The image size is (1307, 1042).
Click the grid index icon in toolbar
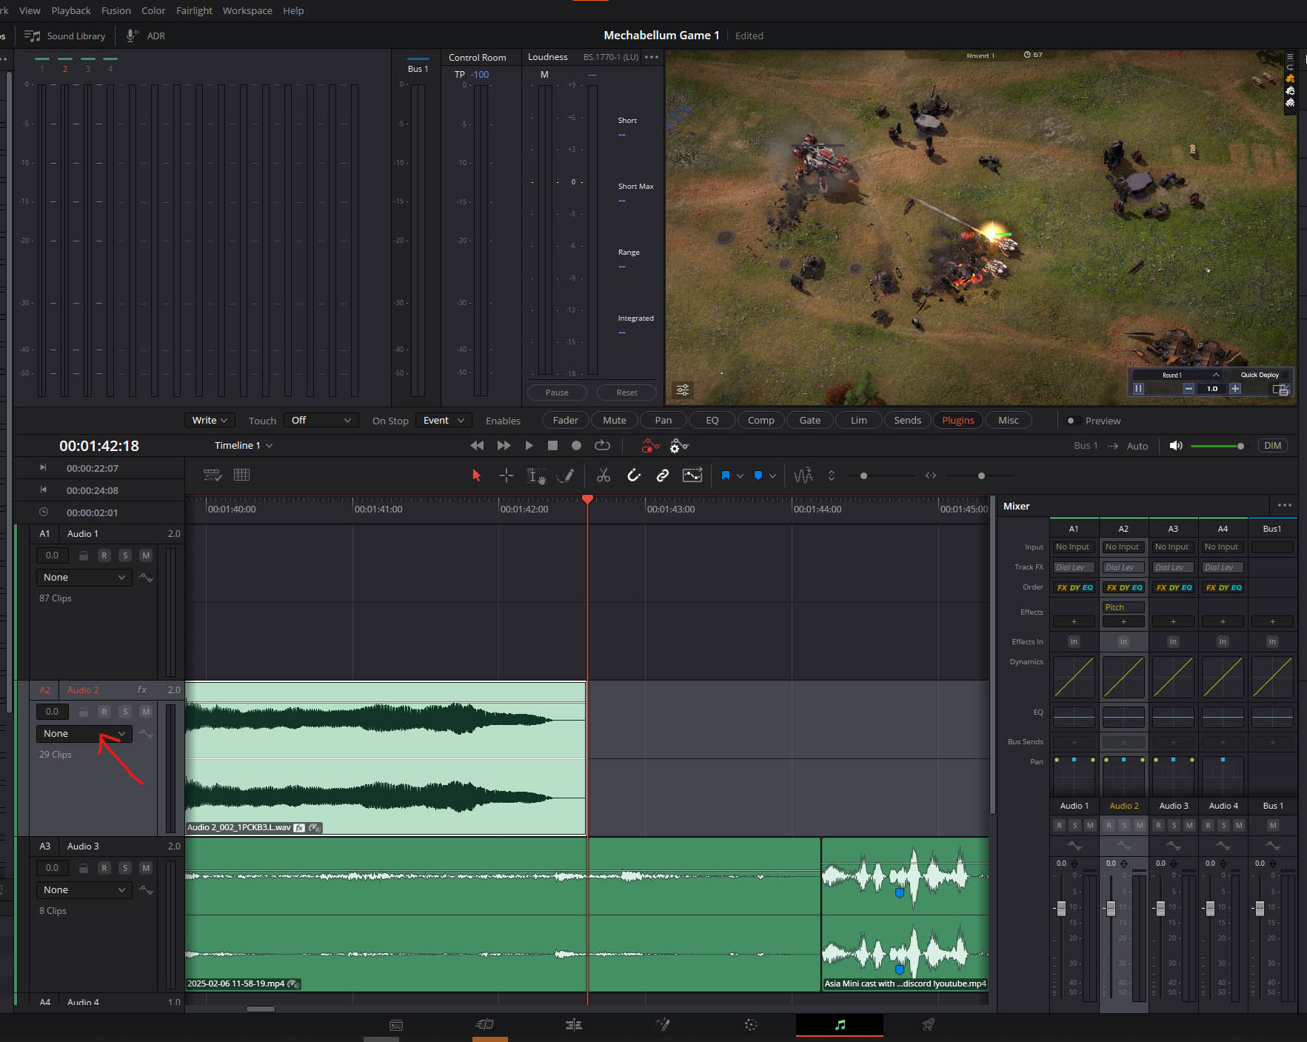tap(241, 475)
